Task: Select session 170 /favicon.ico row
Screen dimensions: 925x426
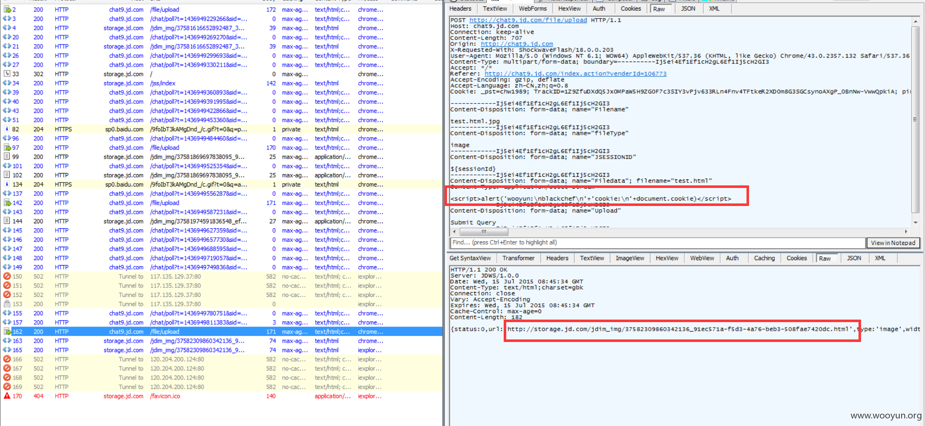Action: pos(221,396)
